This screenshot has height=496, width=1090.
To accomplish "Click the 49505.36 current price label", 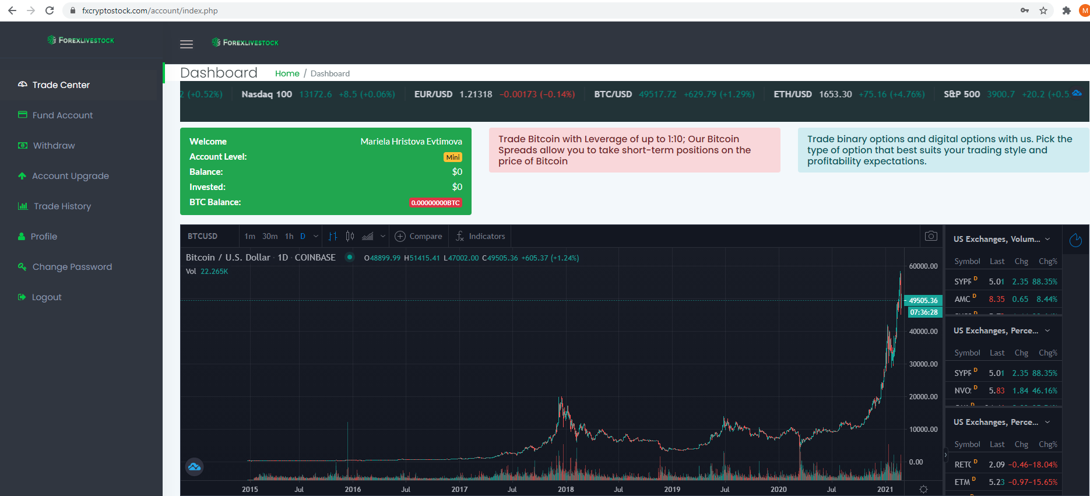I will pos(923,300).
